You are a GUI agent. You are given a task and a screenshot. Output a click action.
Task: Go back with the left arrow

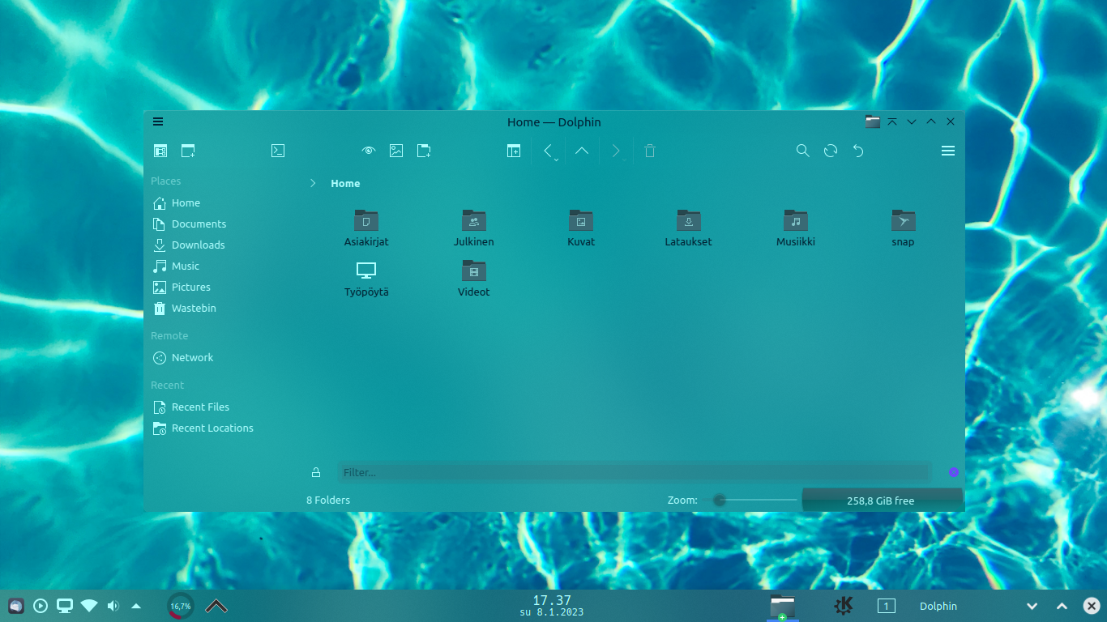coord(548,151)
